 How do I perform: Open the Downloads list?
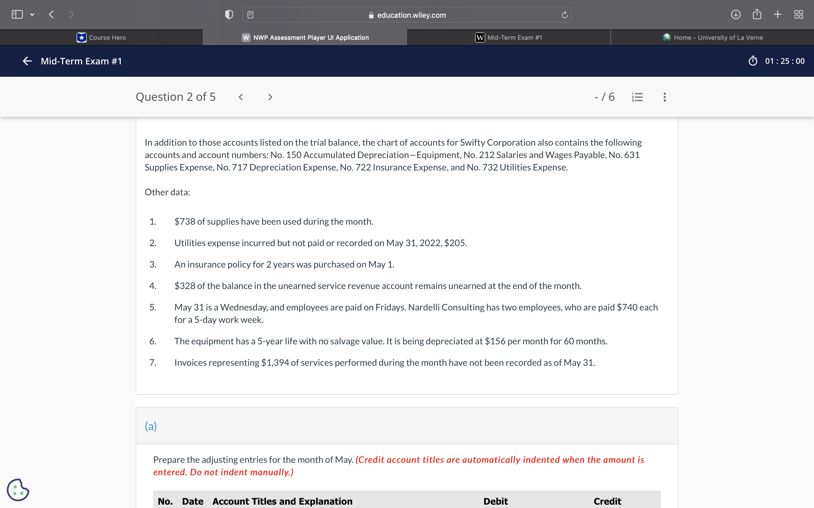[736, 14]
